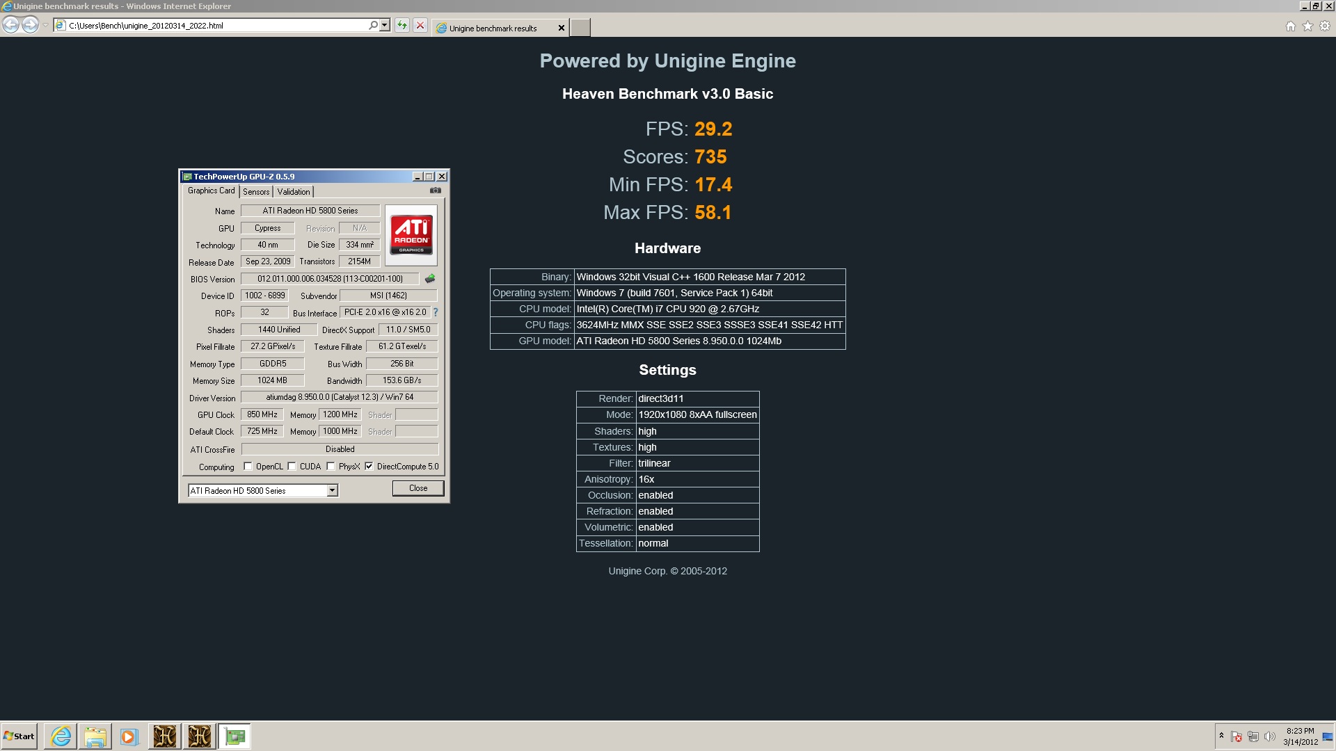1336x751 pixels.
Task: Switch to the Sensors tab
Action: click(x=256, y=192)
